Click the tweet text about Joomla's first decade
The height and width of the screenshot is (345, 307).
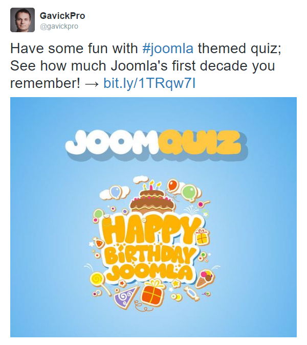(138, 65)
